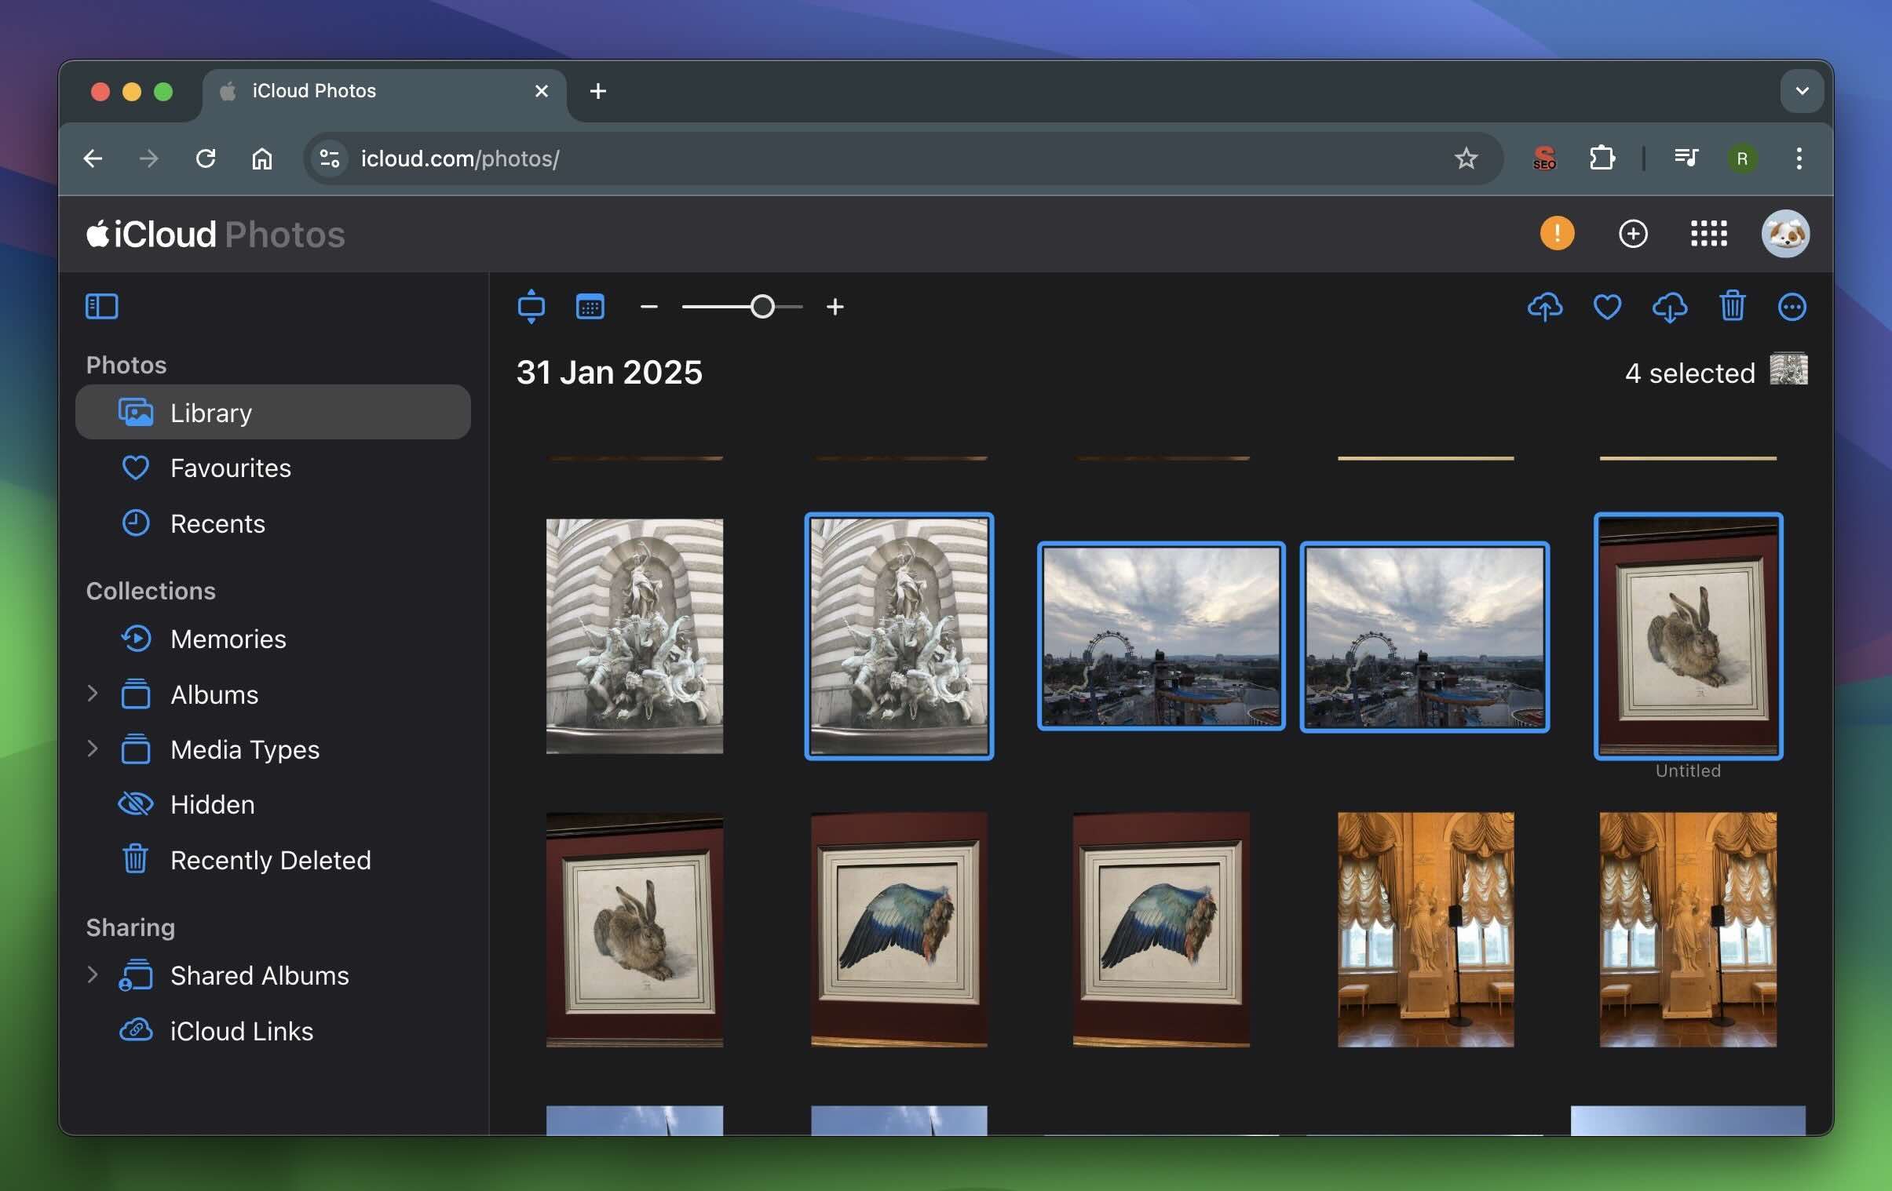
Task: Click the selected photos stack thumbnail
Action: (1788, 369)
